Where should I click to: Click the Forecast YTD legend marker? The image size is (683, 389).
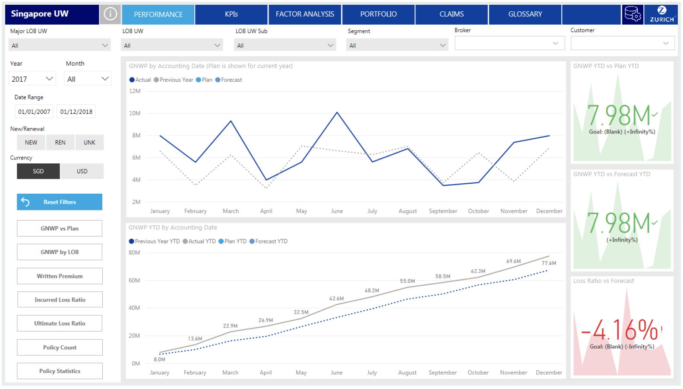[x=252, y=241]
